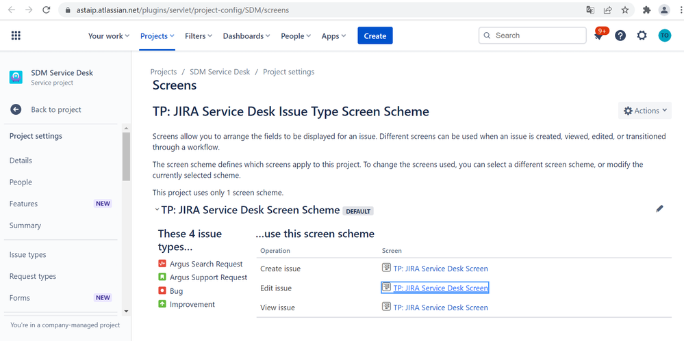Open the Dashboards dropdown
The image size is (684, 341).
[x=246, y=36]
